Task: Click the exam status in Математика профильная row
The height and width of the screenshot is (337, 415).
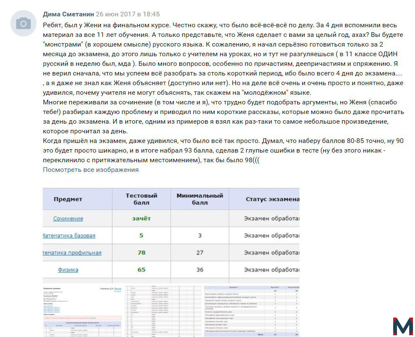Action: pyautogui.click(x=271, y=253)
